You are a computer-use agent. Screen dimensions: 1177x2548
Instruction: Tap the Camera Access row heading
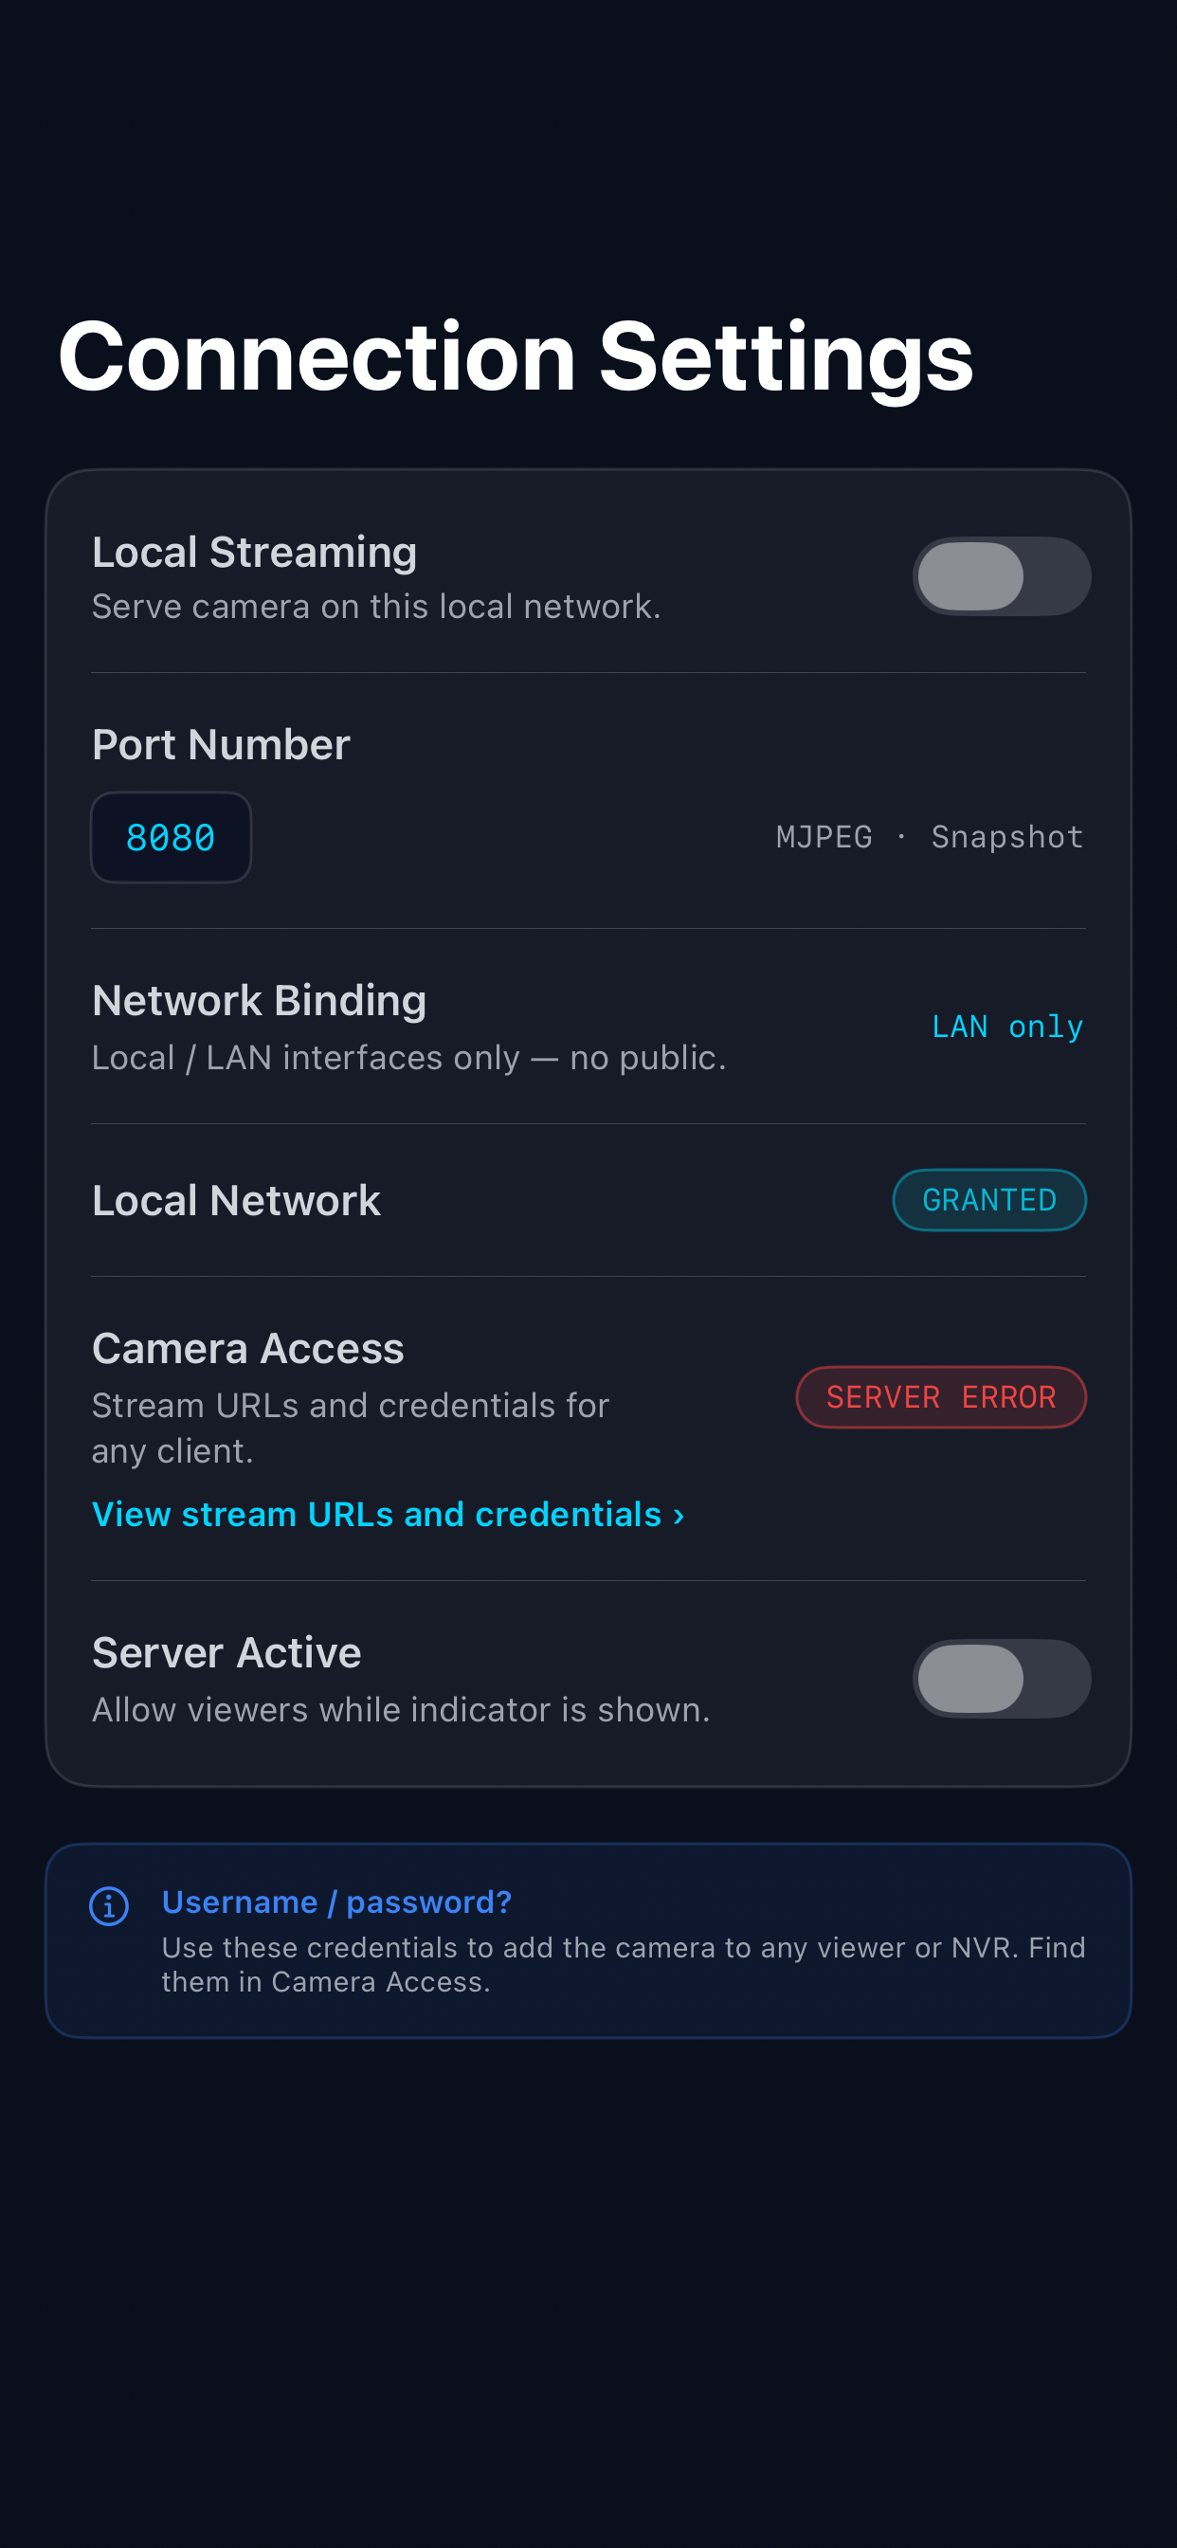247,1348
